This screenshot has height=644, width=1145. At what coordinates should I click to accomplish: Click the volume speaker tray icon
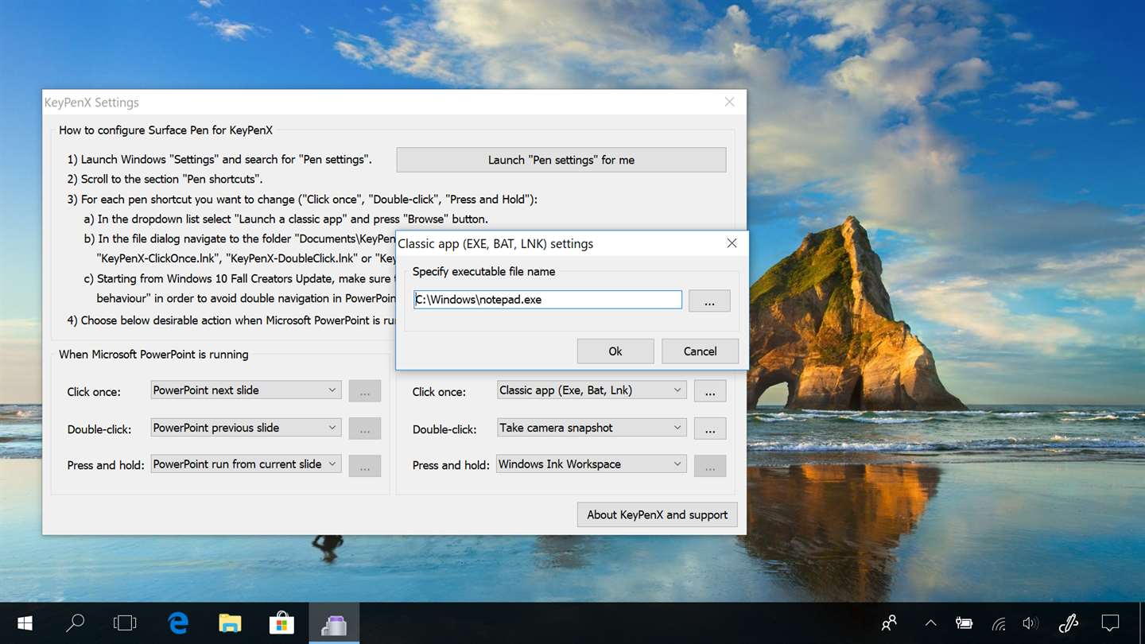coord(1030,623)
